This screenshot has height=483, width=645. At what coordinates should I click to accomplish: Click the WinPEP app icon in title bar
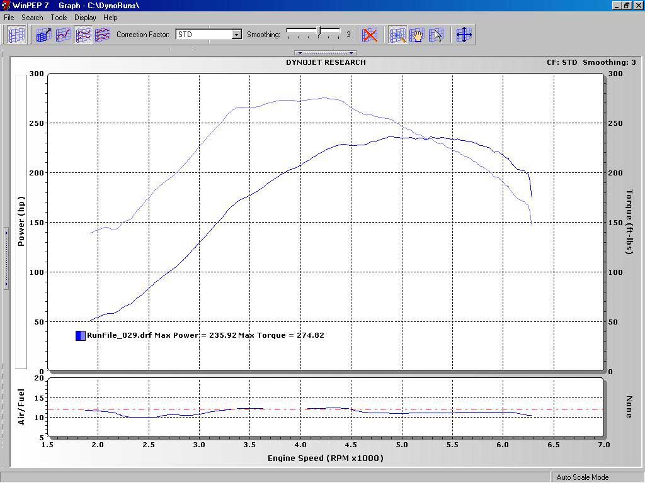click(6, 6)
